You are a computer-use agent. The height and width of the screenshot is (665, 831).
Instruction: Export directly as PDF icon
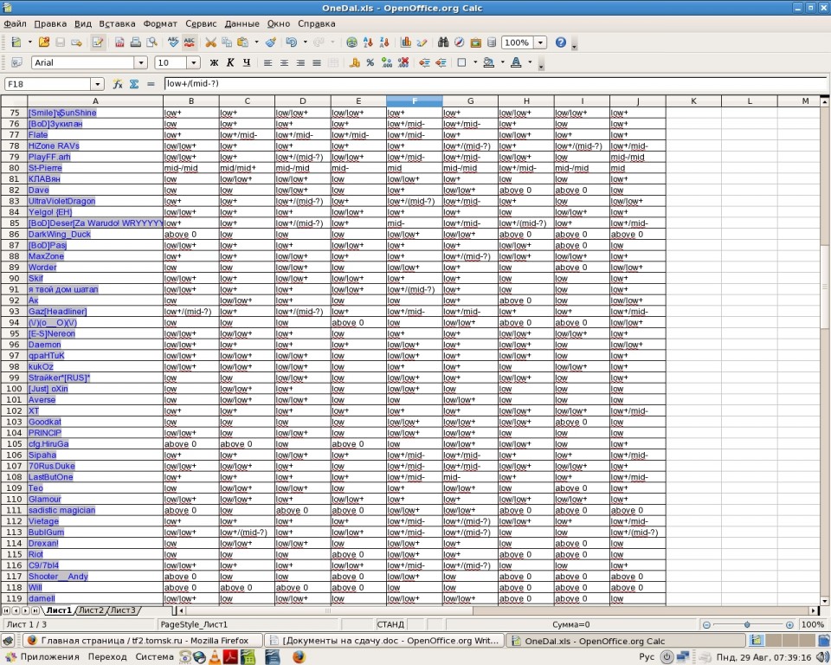[x=119, y=42]
